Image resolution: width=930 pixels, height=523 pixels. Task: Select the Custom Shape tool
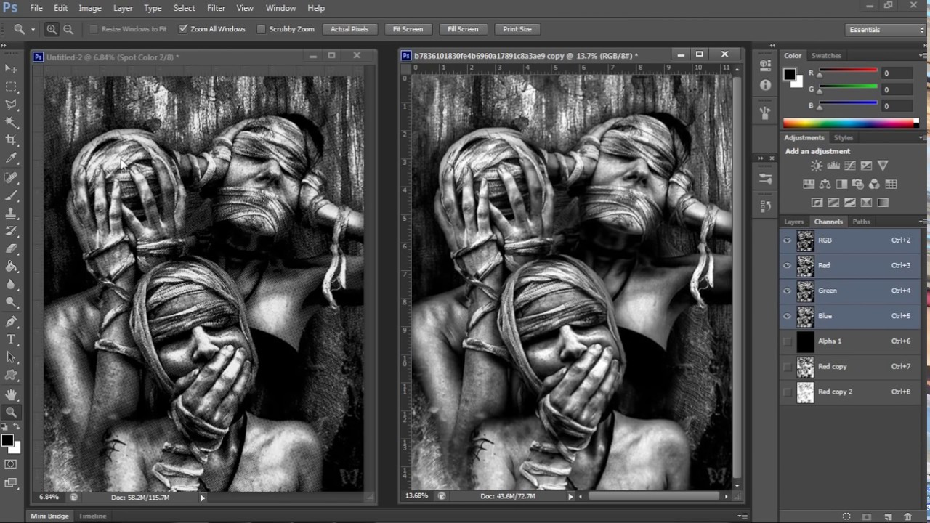pos(11,376)
